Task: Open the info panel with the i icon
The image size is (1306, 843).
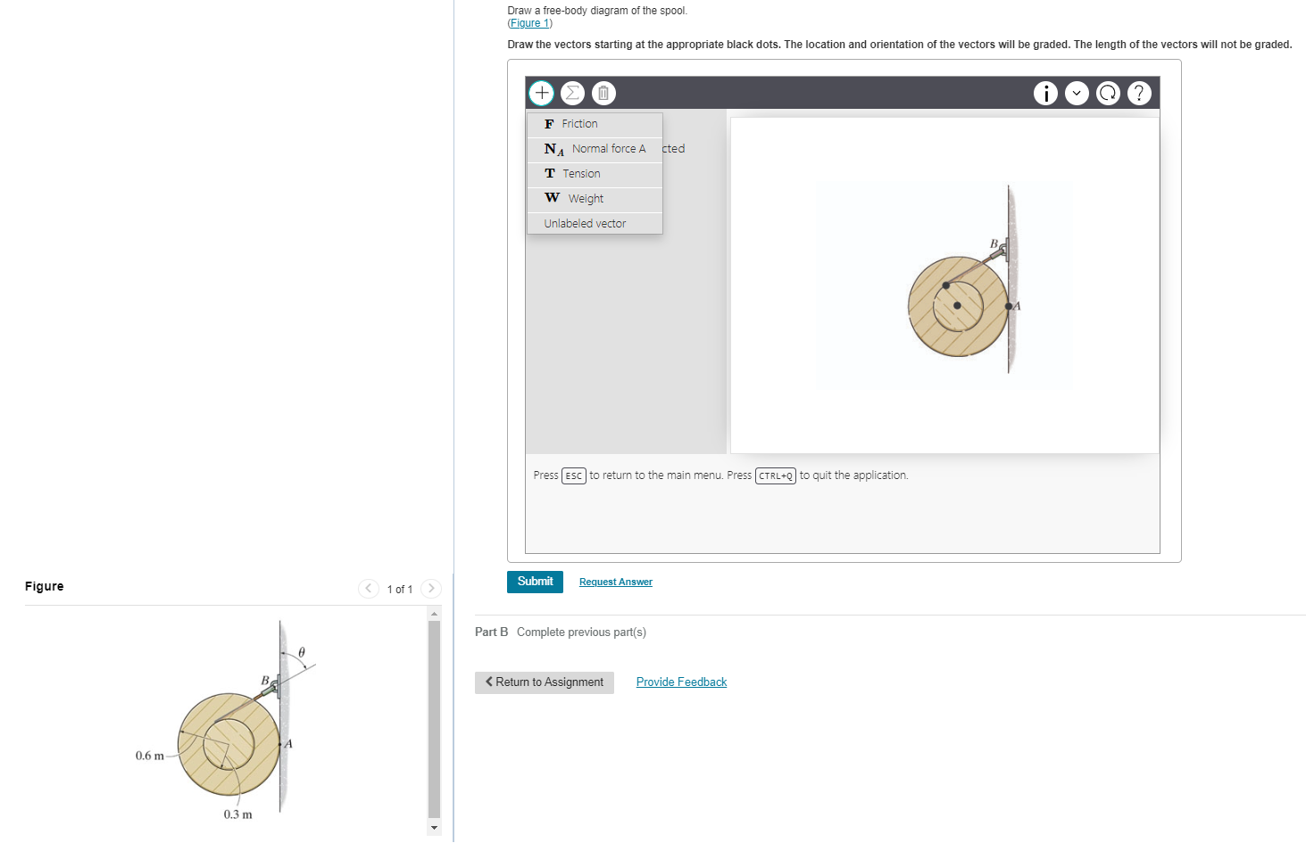Action: 1045,93
